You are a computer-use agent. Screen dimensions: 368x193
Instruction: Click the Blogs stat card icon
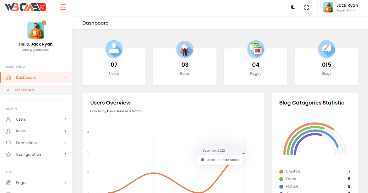(326, 49)
